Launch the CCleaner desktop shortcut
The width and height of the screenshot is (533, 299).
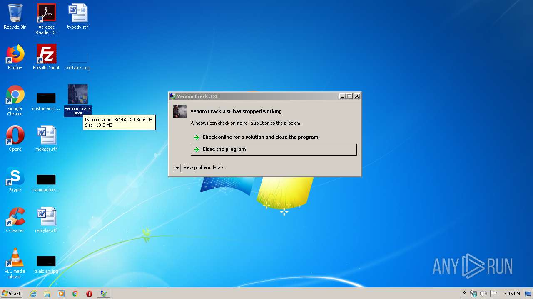(x=15, y=220)
